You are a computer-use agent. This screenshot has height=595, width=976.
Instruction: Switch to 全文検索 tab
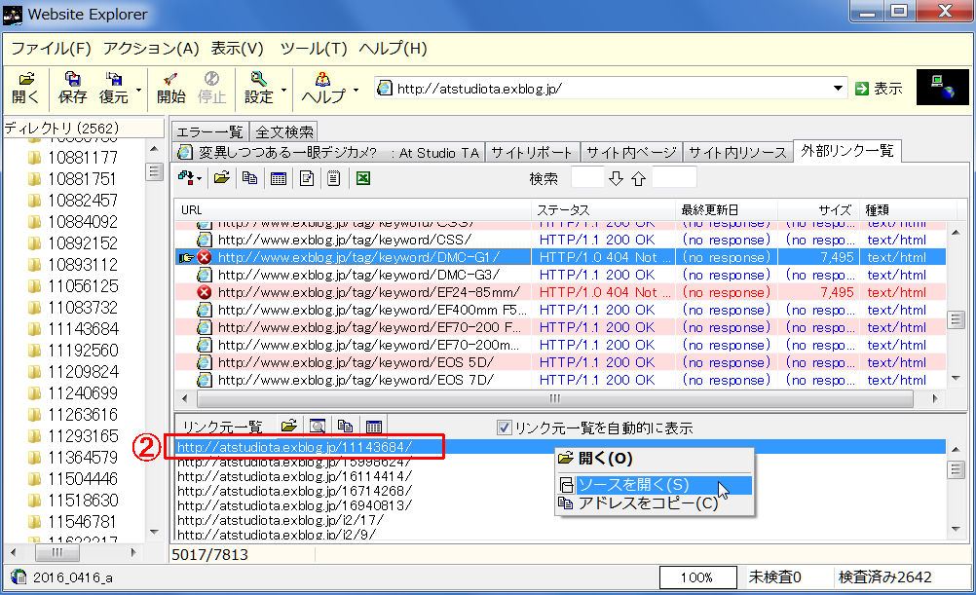[x=283, y=131]
